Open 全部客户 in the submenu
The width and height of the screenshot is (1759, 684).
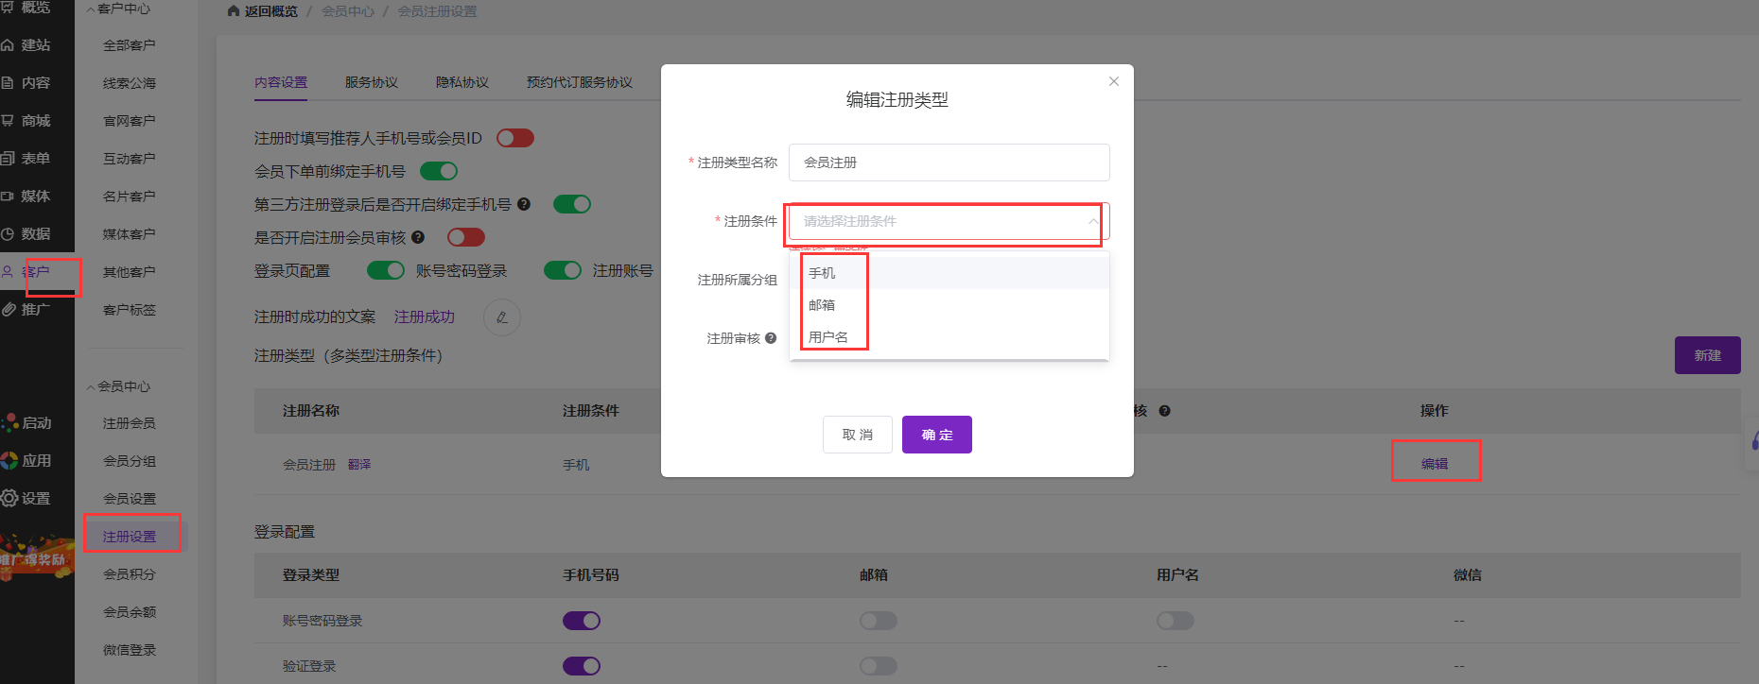tap(130, 45)
